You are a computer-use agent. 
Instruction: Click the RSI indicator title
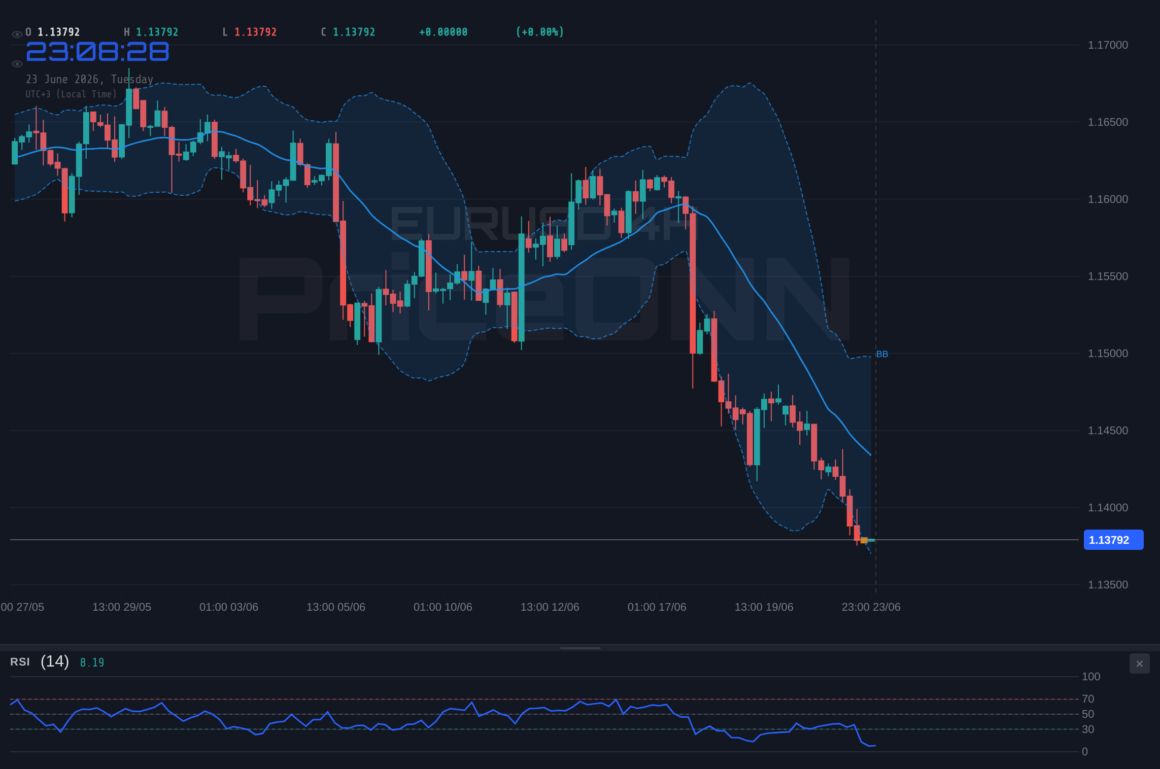20,662
